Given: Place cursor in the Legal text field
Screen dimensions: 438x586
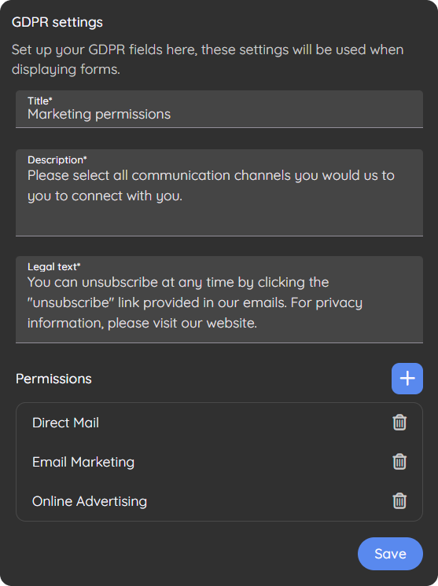Looking at the screenshot, I should coord(219,299).
